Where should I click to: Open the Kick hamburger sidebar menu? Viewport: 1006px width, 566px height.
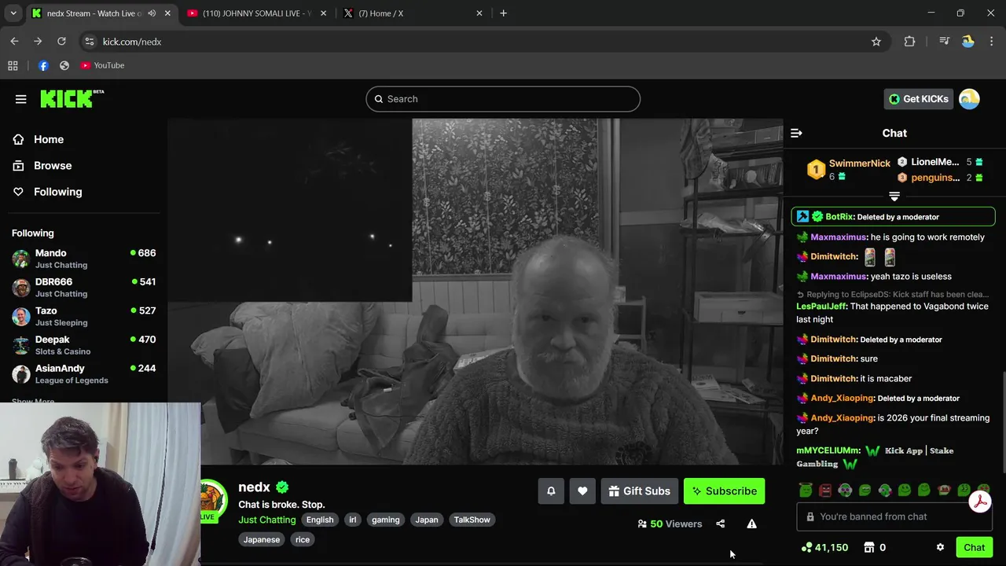[x=21, y=99]
